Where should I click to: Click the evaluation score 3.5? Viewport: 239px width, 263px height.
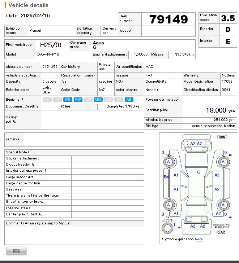[228, 18]
